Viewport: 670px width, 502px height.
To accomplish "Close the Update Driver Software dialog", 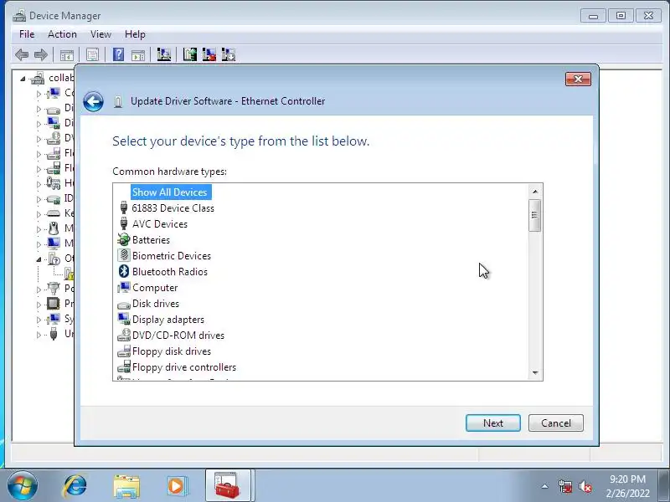I will click(578, 79).
